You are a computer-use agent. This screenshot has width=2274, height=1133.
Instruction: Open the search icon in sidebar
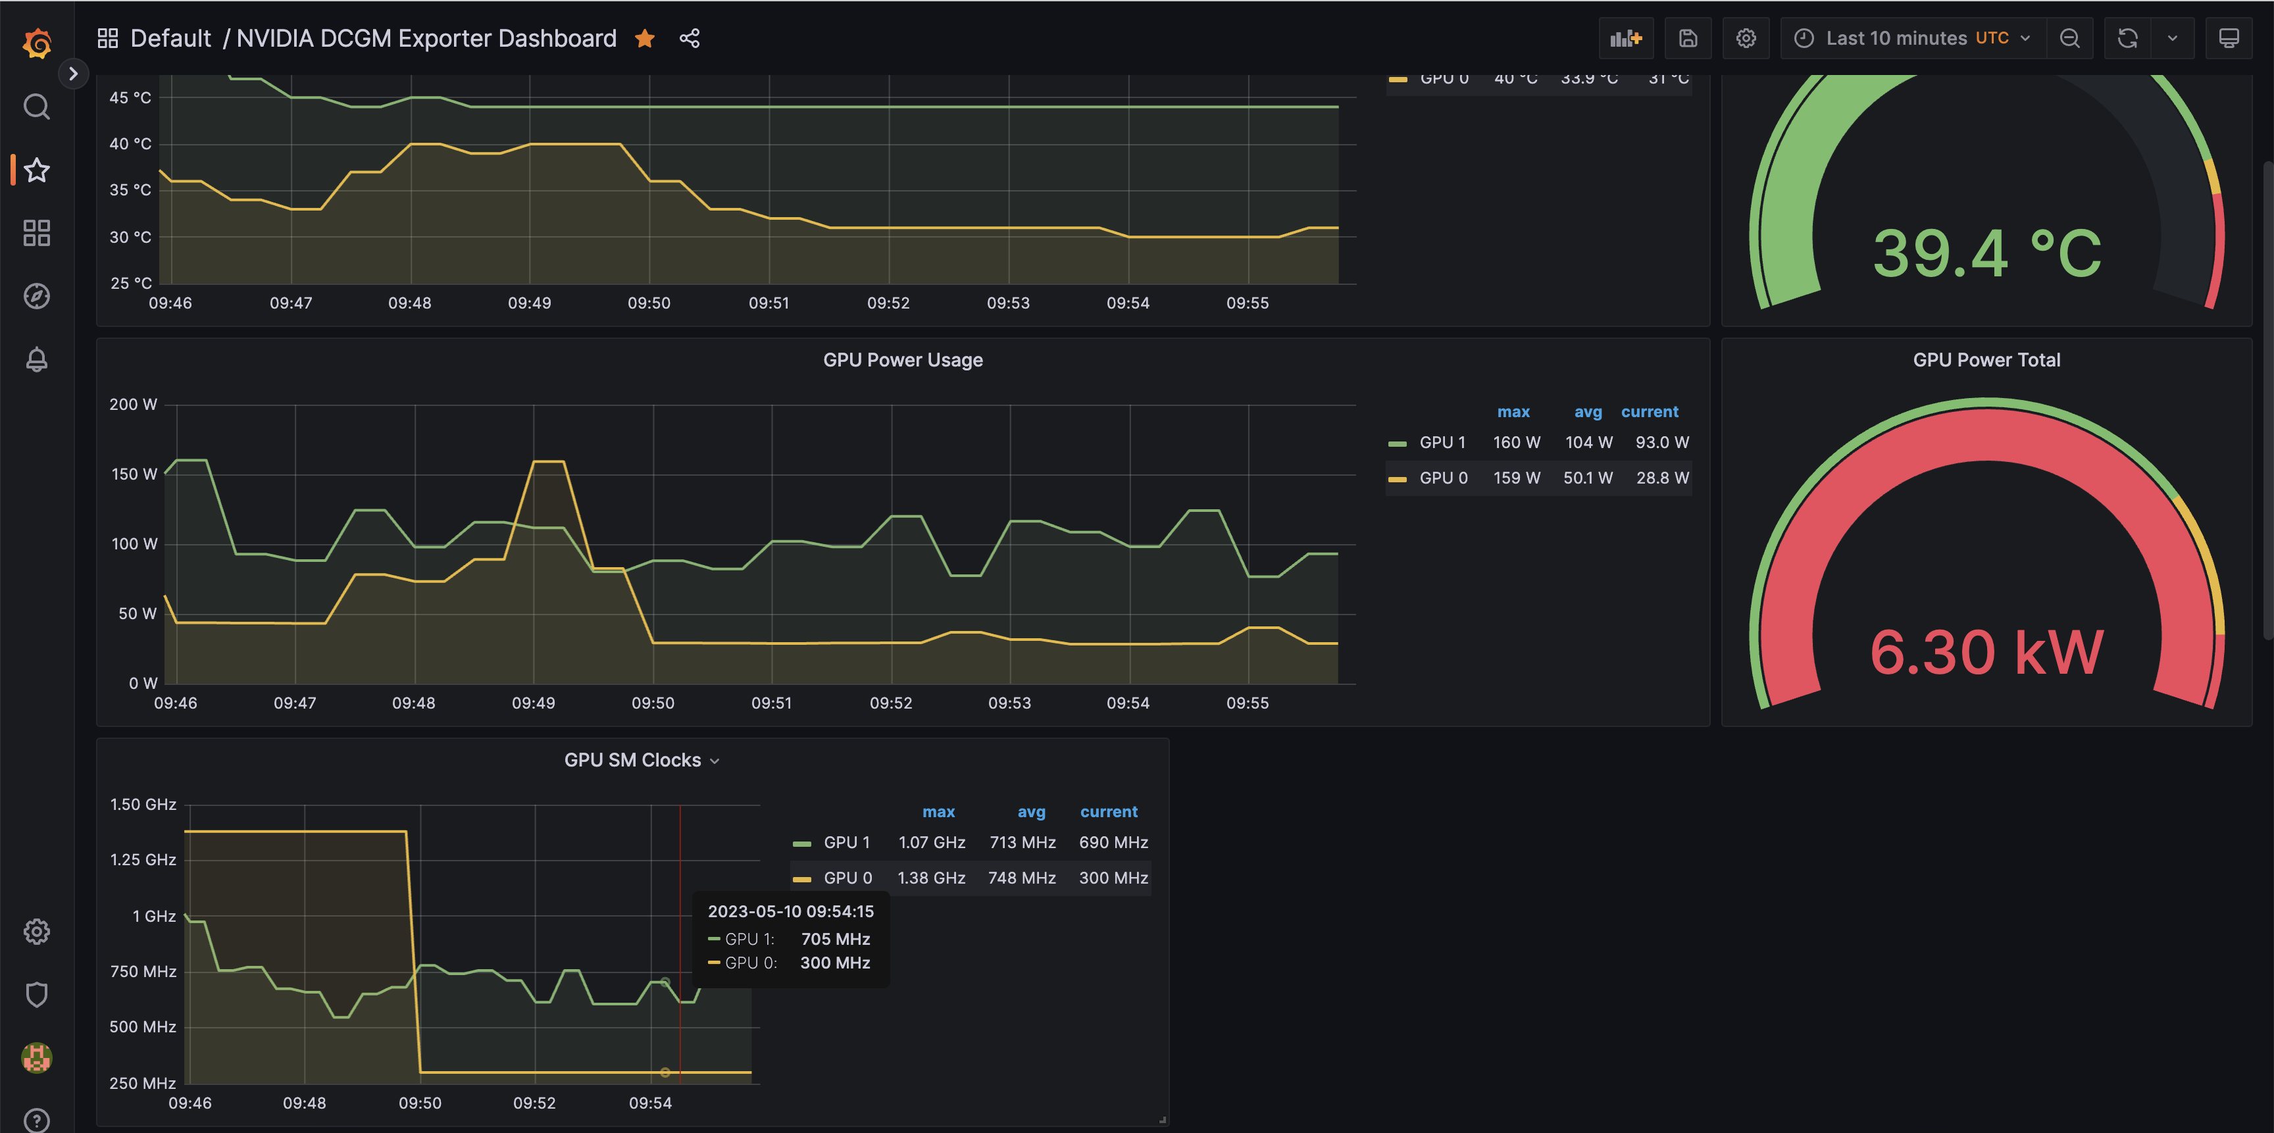click(x=36, y=107)
